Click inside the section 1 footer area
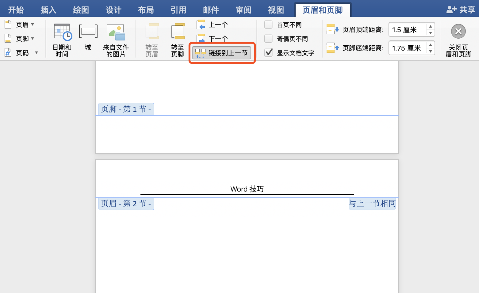Screen dimensions: 479x293 click(x=247, y=134)
